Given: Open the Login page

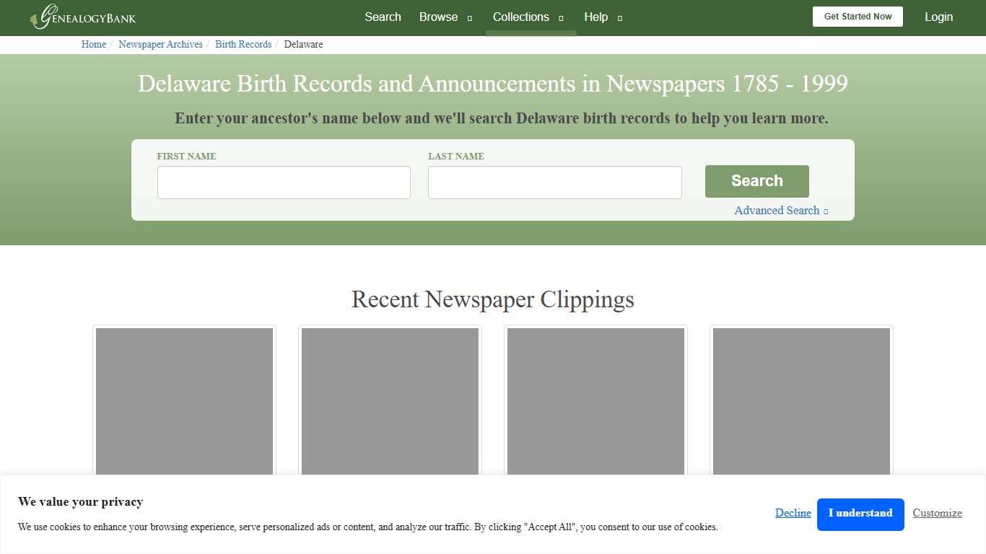Looking at the screenshot, I should coord(938,17).
